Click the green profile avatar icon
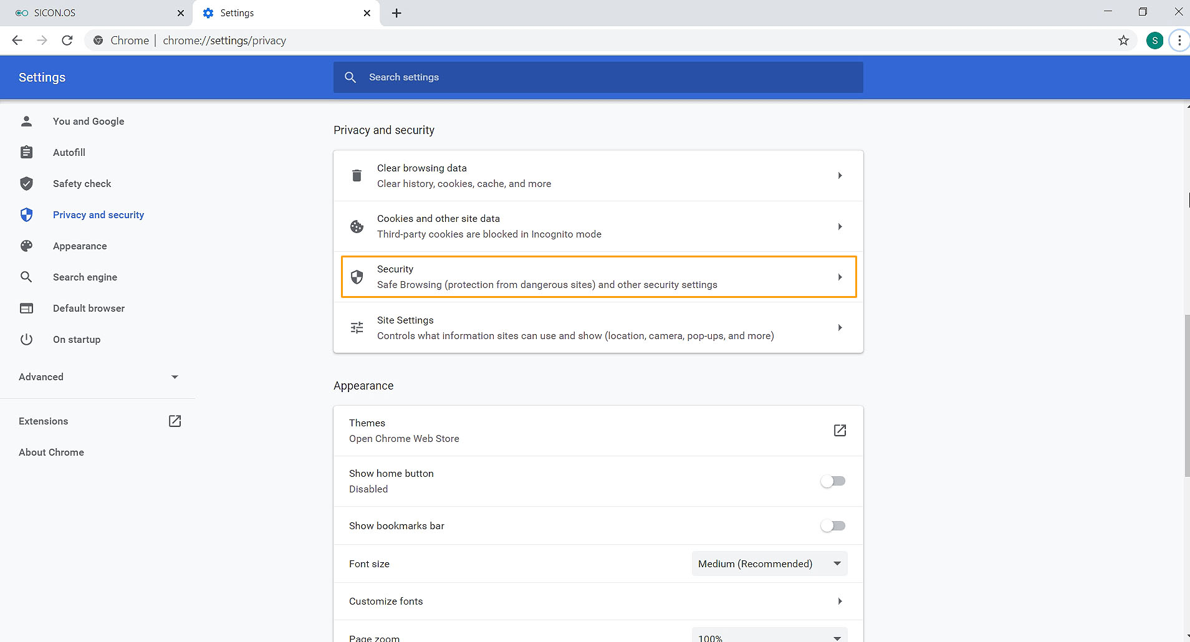 click(1154, 41)
